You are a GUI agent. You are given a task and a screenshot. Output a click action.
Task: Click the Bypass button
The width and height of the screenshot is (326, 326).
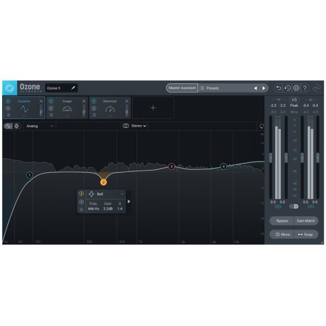pyautogui.click(x=282, y=221)
